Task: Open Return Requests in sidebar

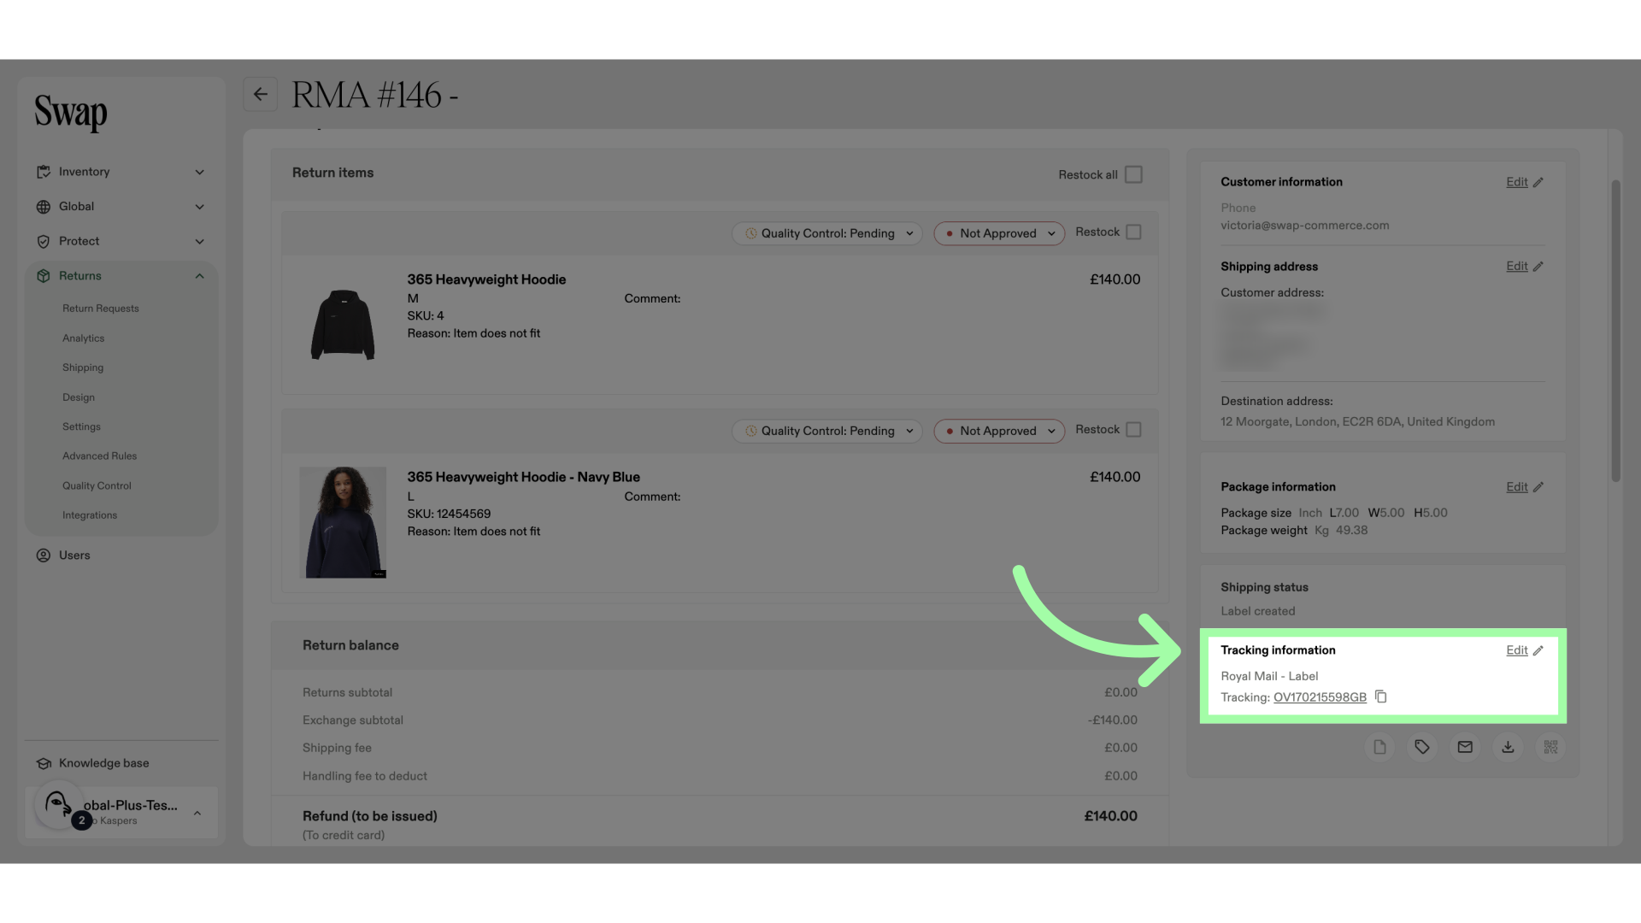Action: (x=100, y=309)
